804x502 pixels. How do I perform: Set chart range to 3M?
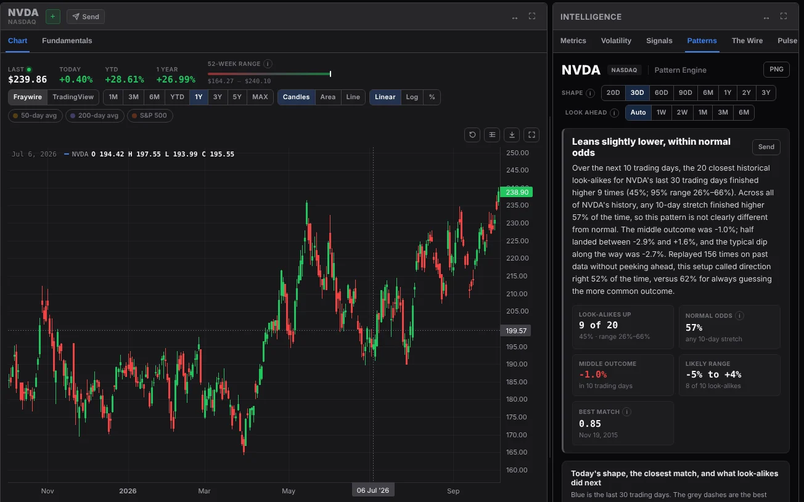(133, 97)
